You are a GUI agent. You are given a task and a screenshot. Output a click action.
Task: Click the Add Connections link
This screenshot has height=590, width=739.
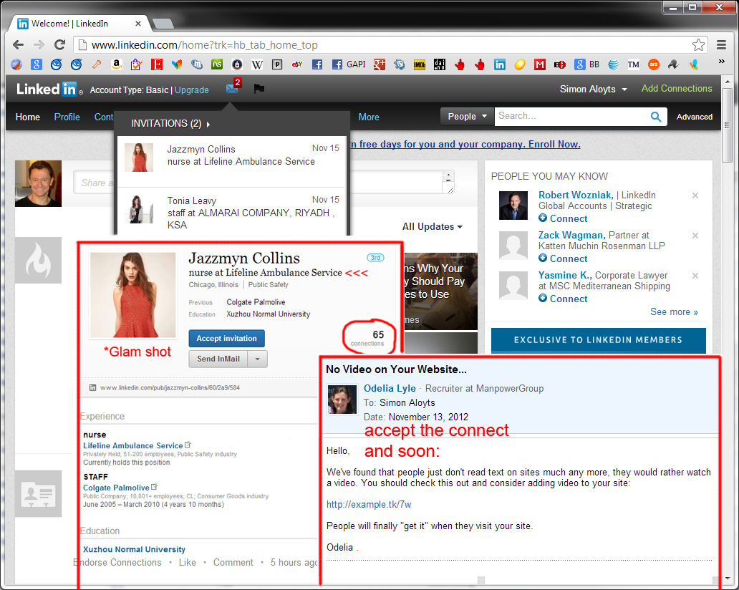(677, 89)
